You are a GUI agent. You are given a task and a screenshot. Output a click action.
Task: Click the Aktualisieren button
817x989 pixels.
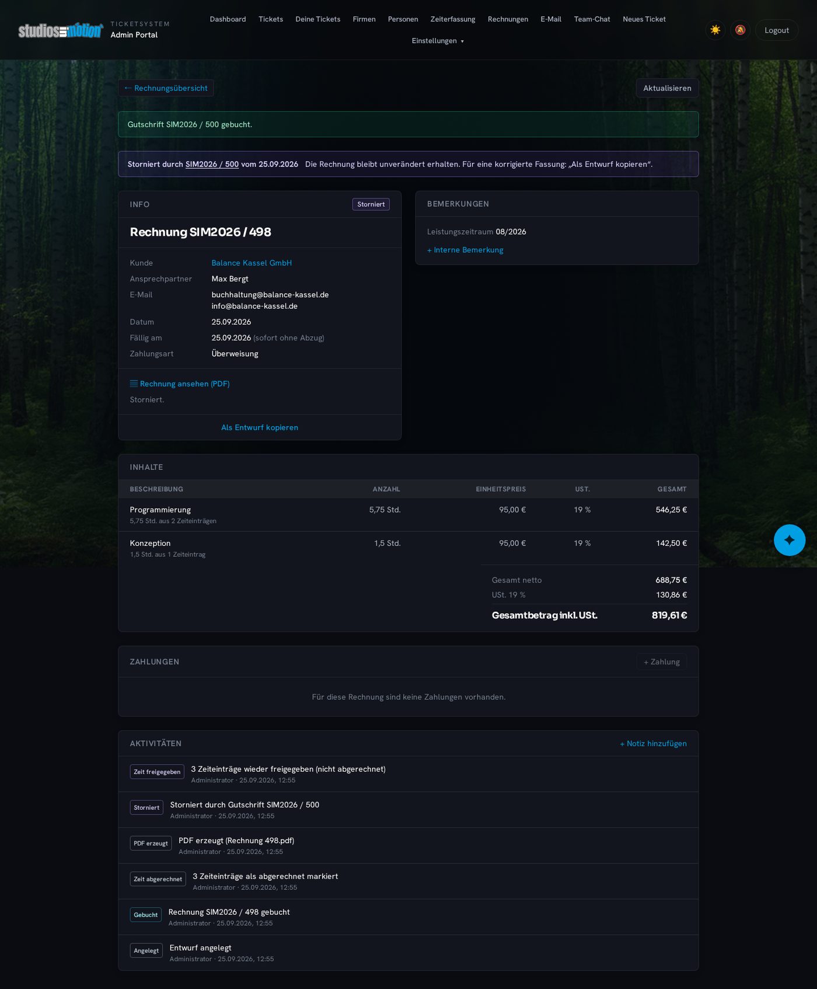pyautogui.click(x=667, y=88)
